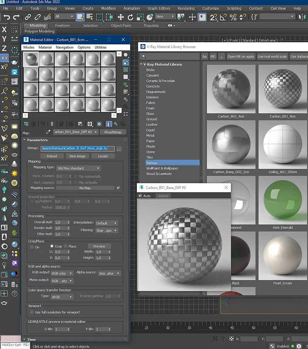The width and height of the screenshot is (308, 349).
Task: Enable Flip horizontally checkbox
Action: pos(76,176)
